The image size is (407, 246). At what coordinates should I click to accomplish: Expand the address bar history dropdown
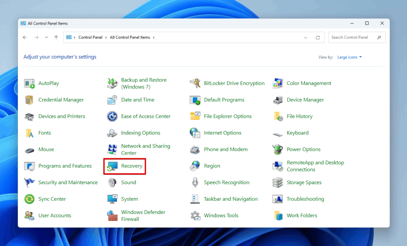click(x=305, y=37)
